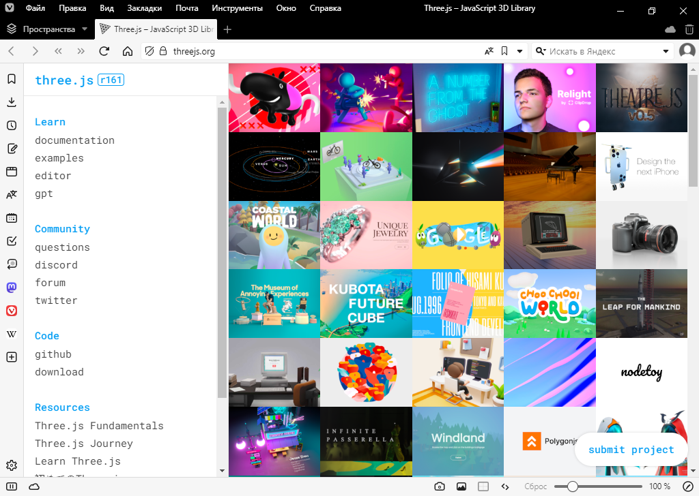Open the History panel clock icon
The height and width of the screenshot is (496, 699).
(x=12, y=125)
